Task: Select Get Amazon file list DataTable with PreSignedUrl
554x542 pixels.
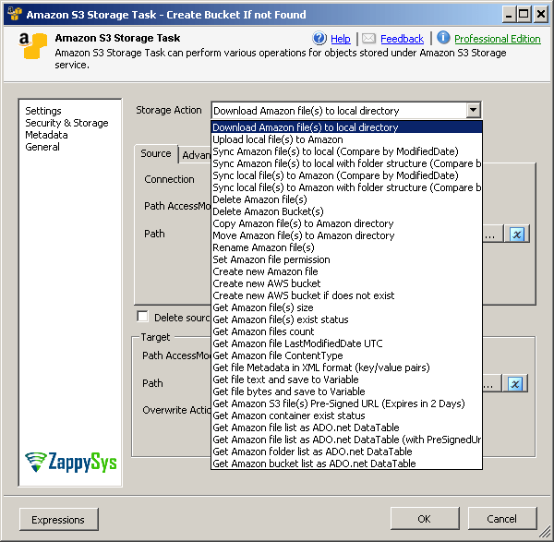Action: pos(346,440)
